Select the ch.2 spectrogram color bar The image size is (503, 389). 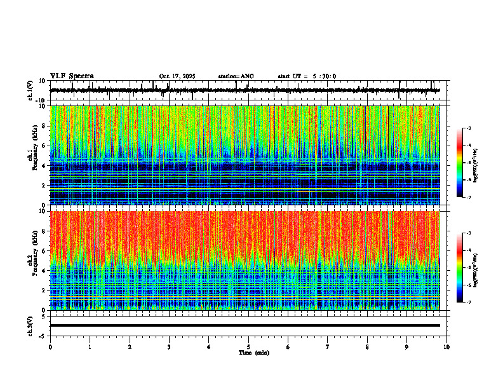click(x=459, y=268)
